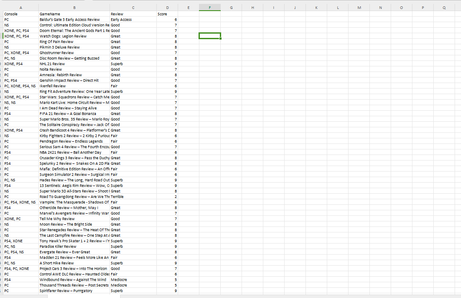Select Spelunky 2 Review cell

coord(74,163)
